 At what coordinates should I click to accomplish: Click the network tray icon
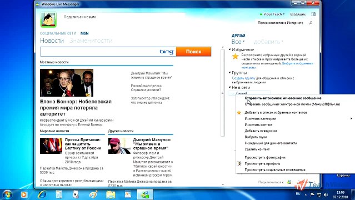pyautogui.click(x=319, y=194)
